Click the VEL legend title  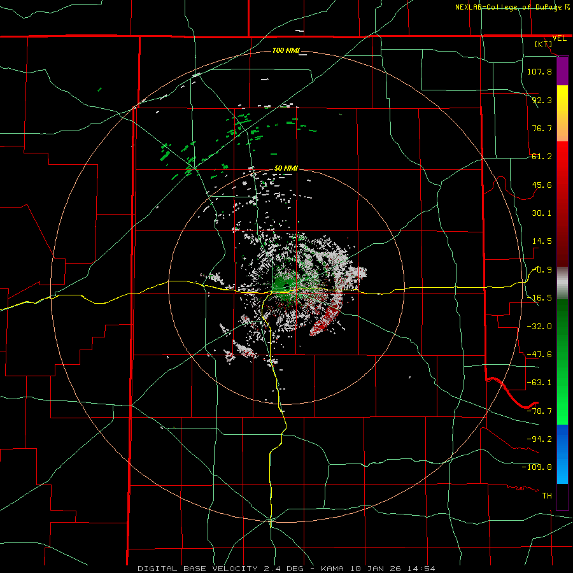559,38
